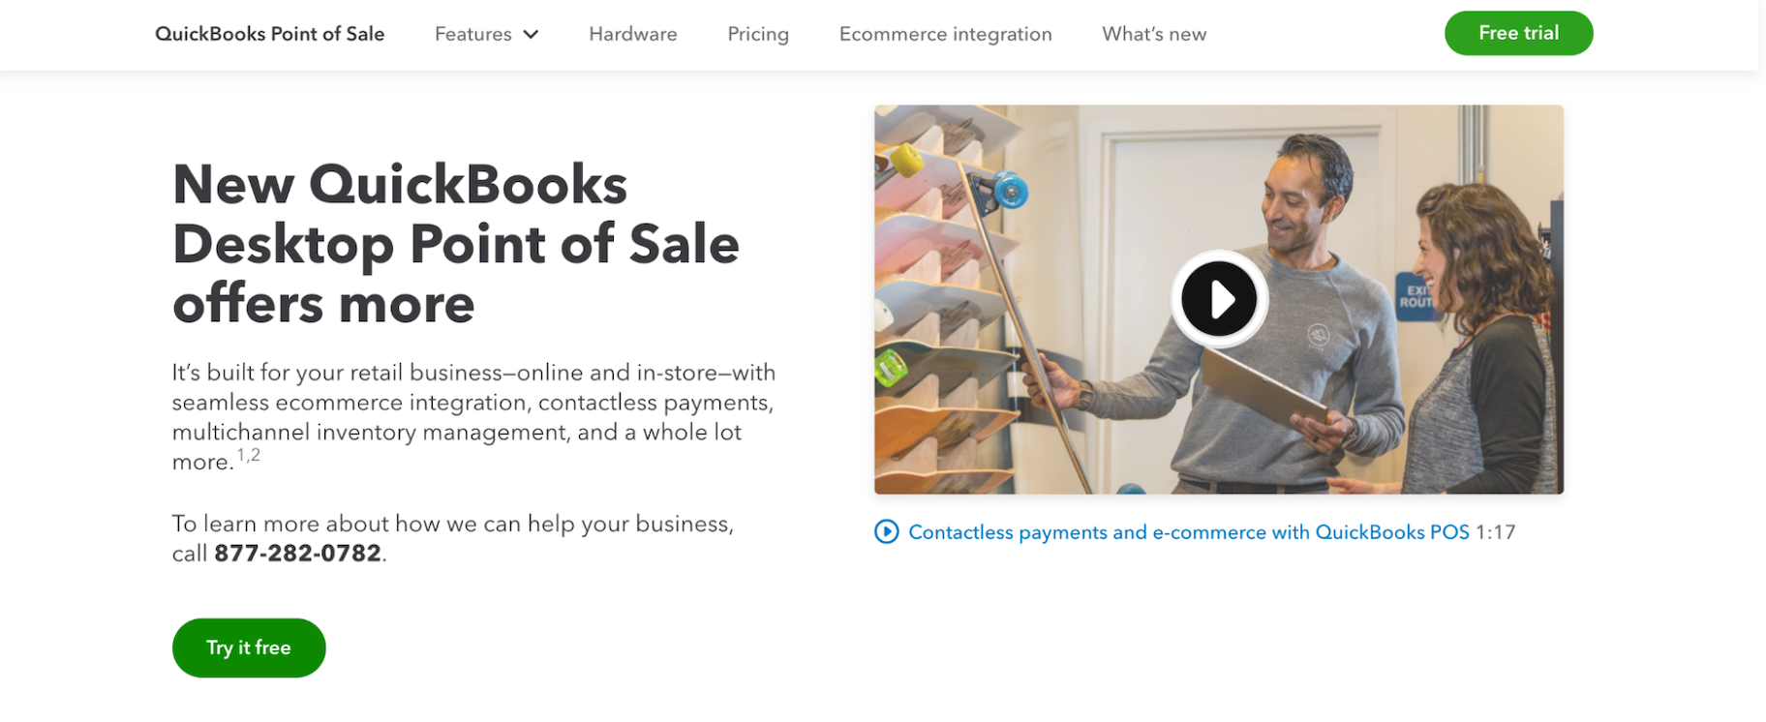The height and width of the screenshot is (722, 1766).
Task: Click the QuickBooks Point of Sale logo
Action: coord(270,33)
